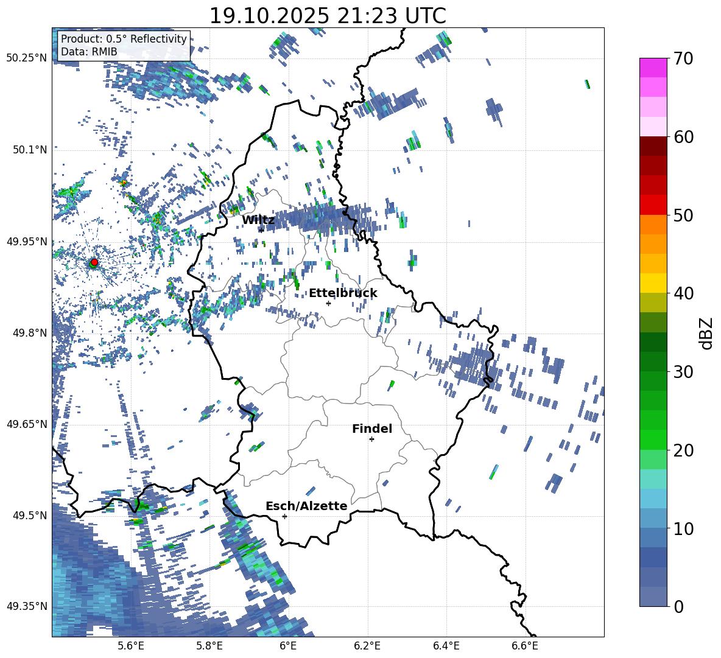
Task: Click the cross marker below Findel
Action: [371, 439]
